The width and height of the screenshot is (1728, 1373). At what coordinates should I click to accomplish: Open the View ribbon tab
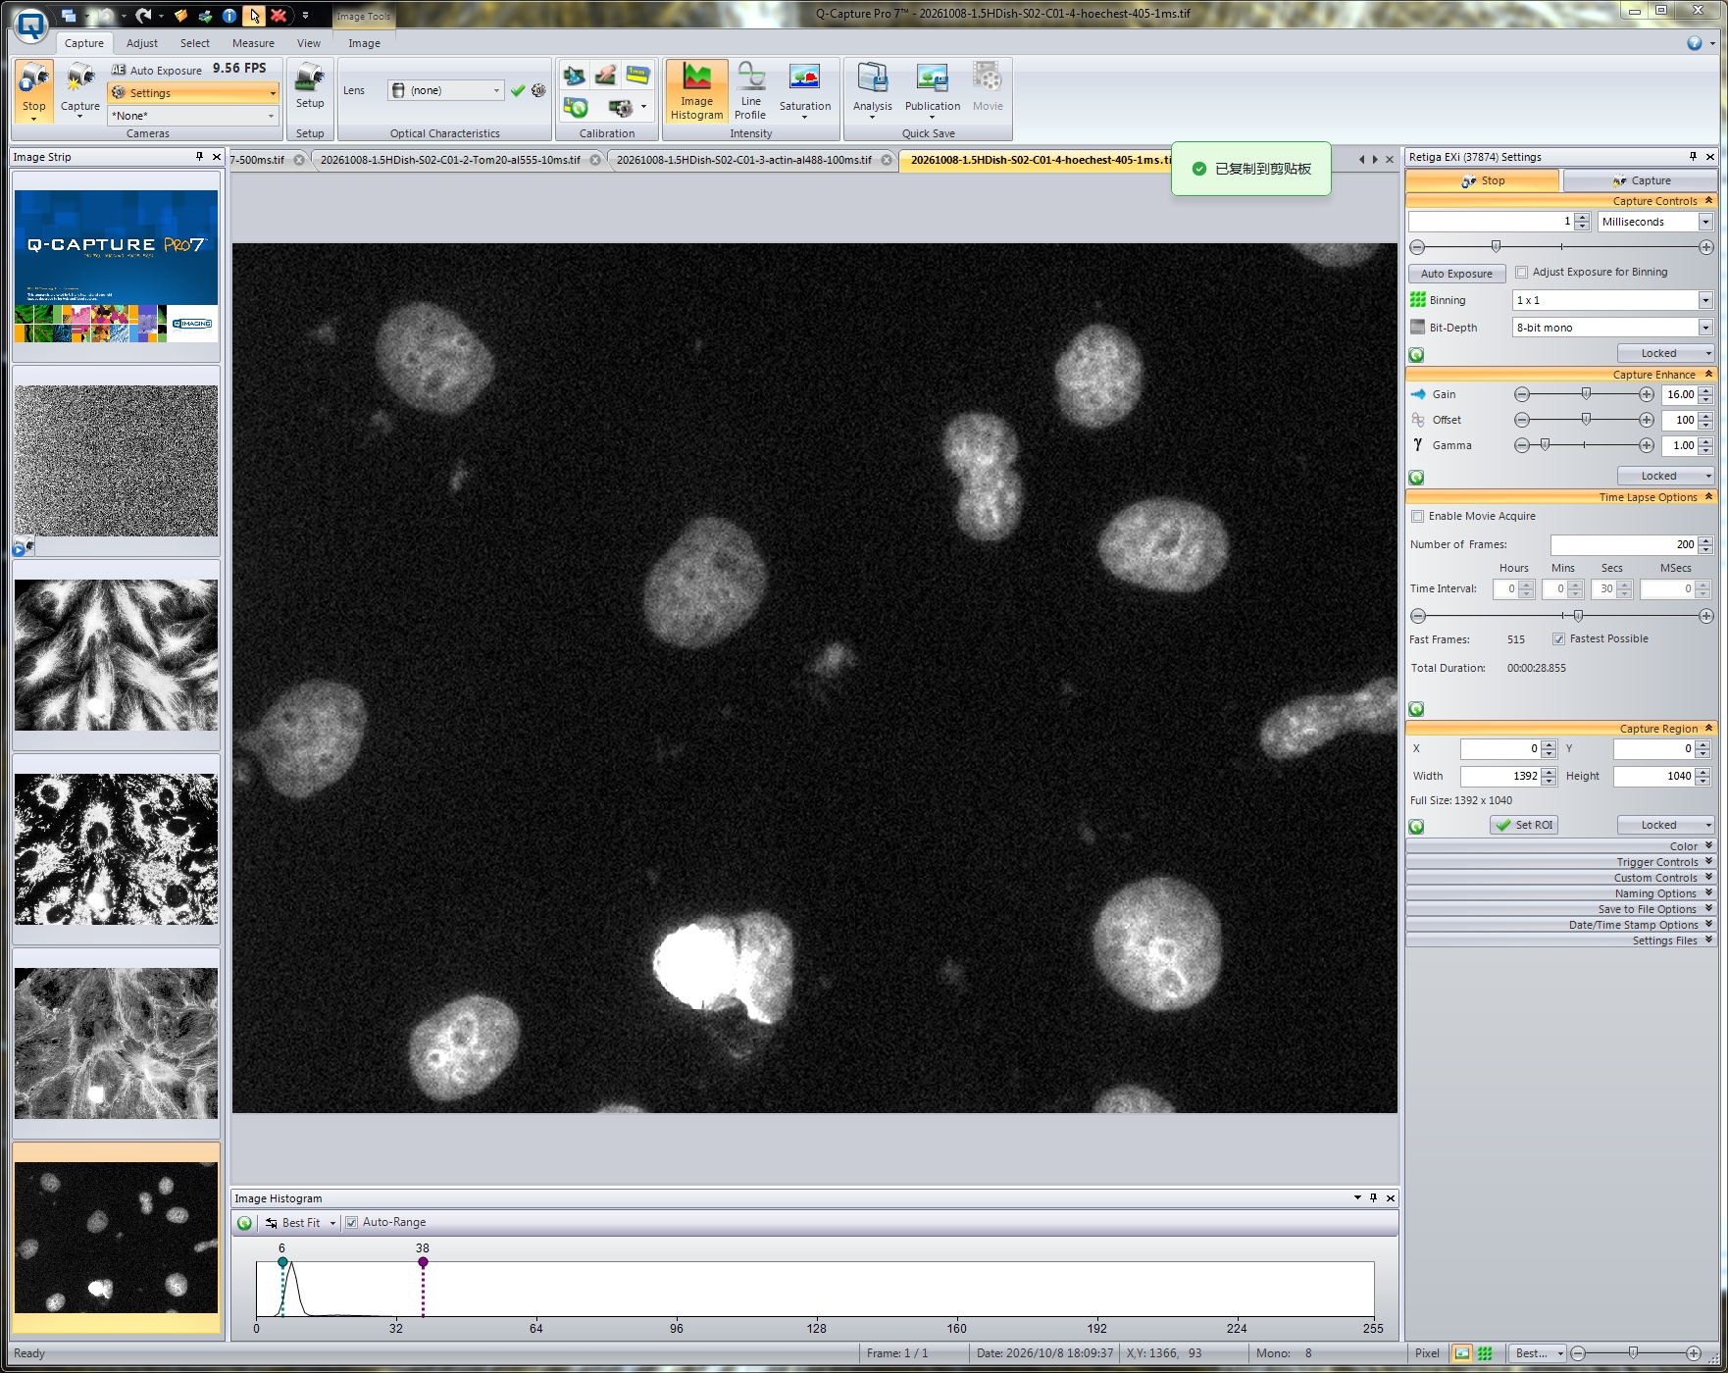(x=309, y=43)
